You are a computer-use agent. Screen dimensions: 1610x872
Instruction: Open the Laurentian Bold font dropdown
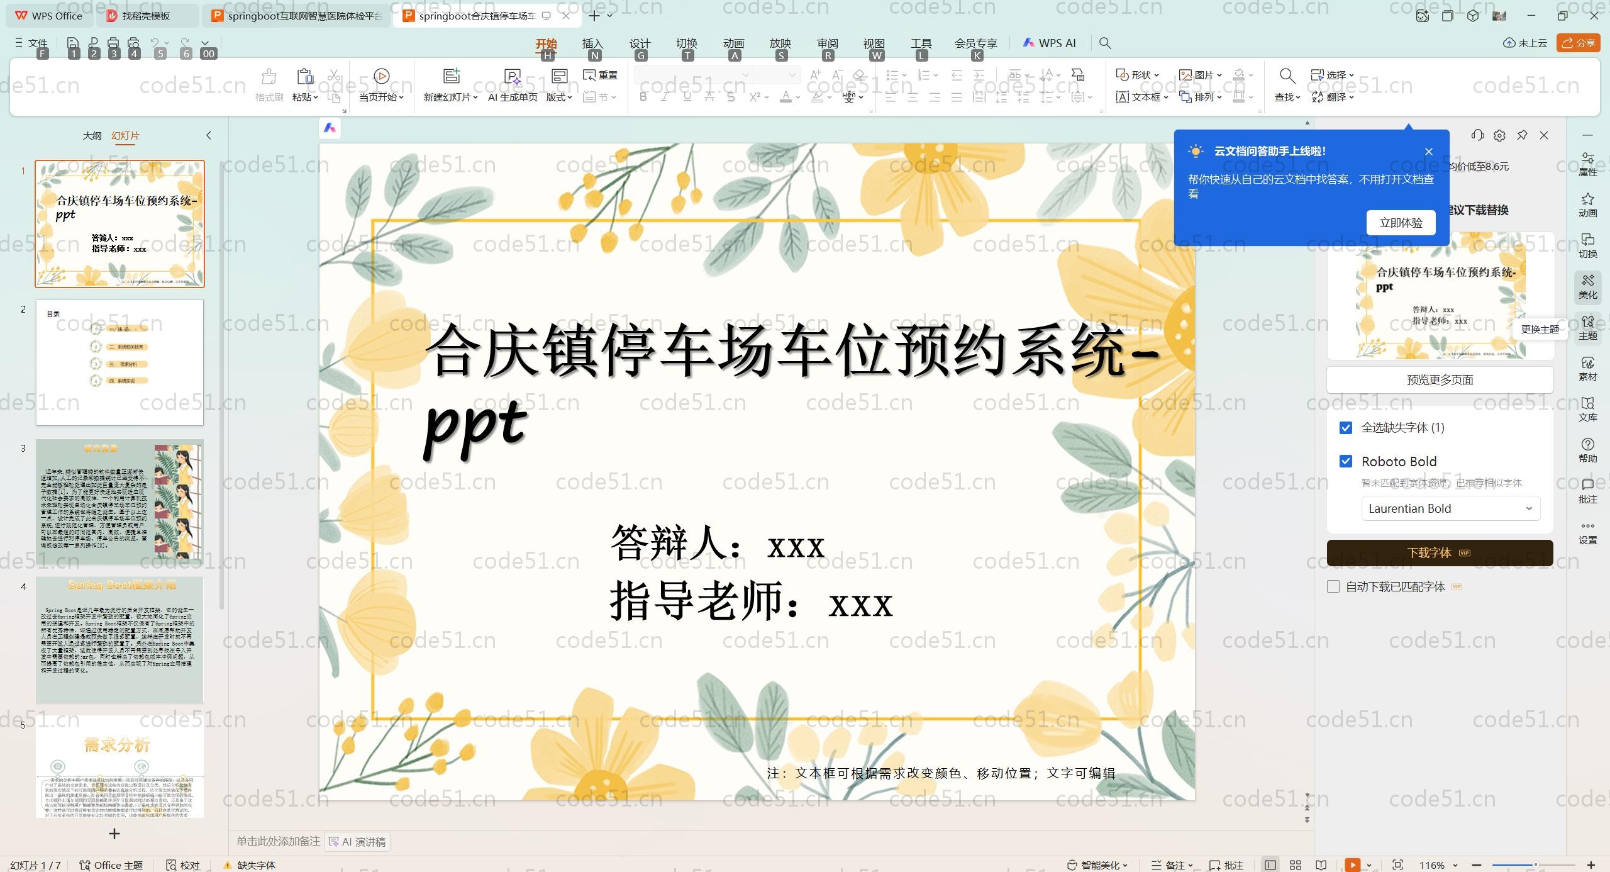(x=1450, y=508)
